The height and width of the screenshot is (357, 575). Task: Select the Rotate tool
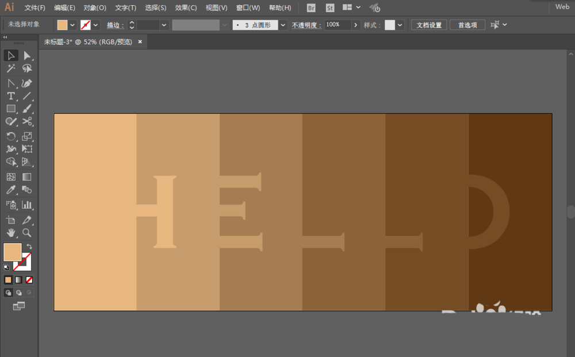(11, 136)
